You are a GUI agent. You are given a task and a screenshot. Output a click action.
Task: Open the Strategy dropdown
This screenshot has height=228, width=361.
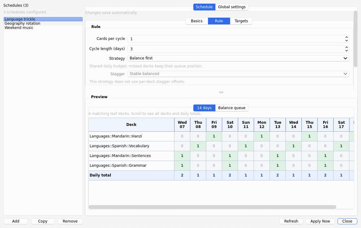click(x=238, y=58)
